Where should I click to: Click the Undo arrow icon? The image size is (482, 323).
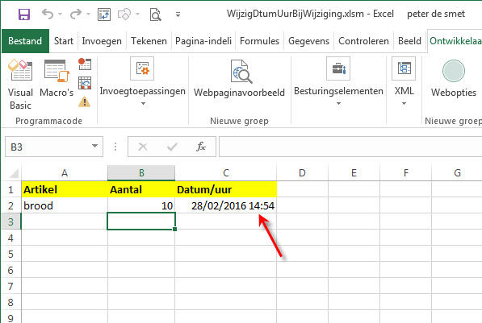(48, 14)
